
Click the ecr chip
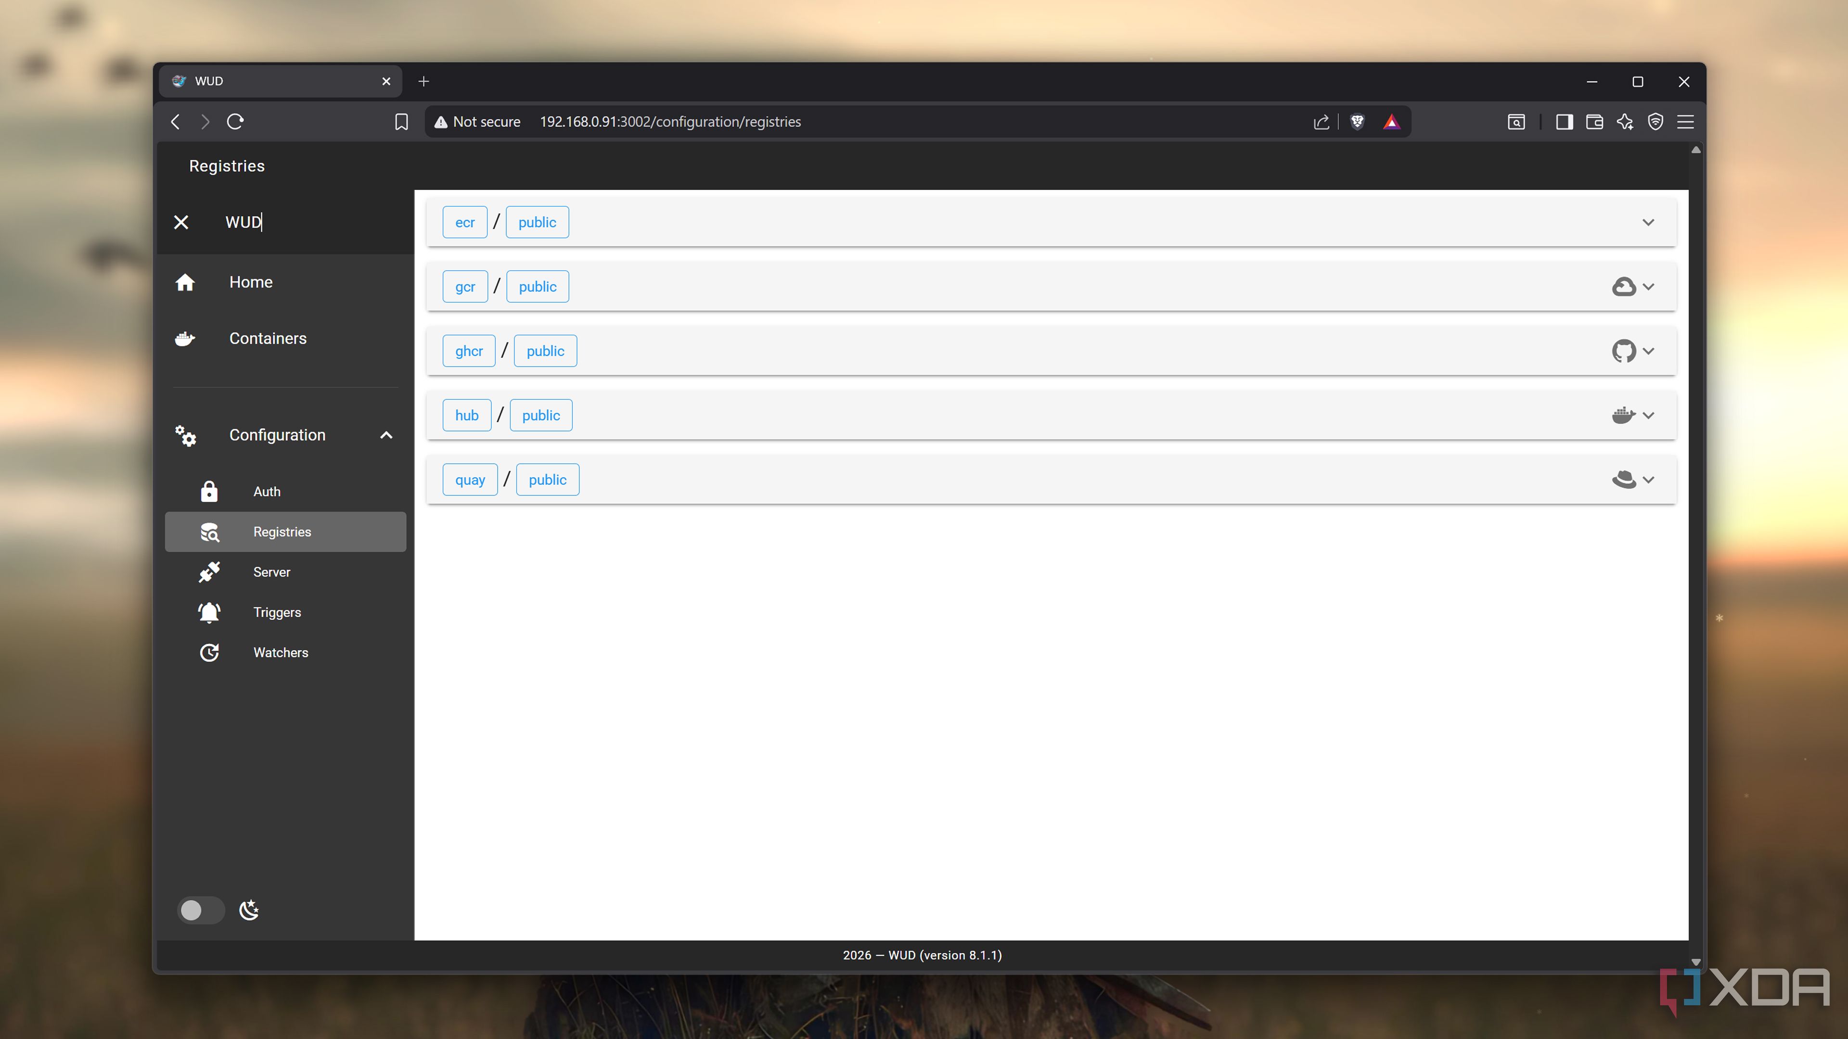465,222
